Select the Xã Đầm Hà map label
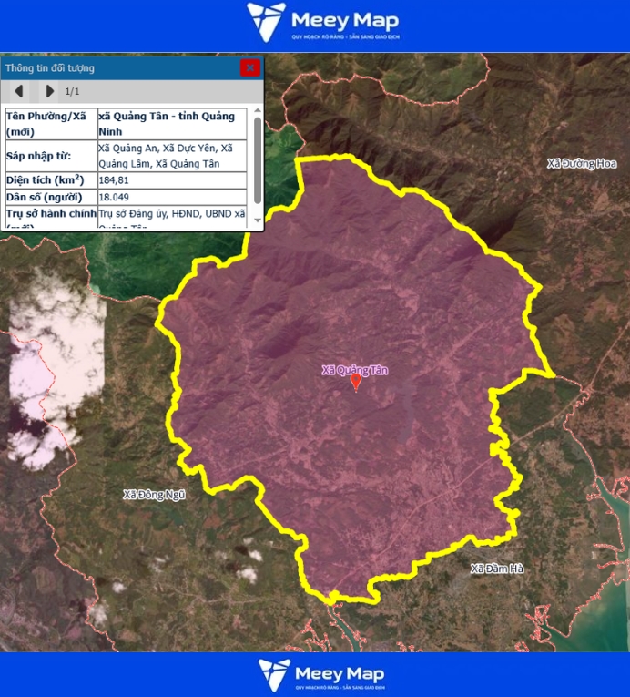The height and width of the screenshot is (697, 630). 497,569
